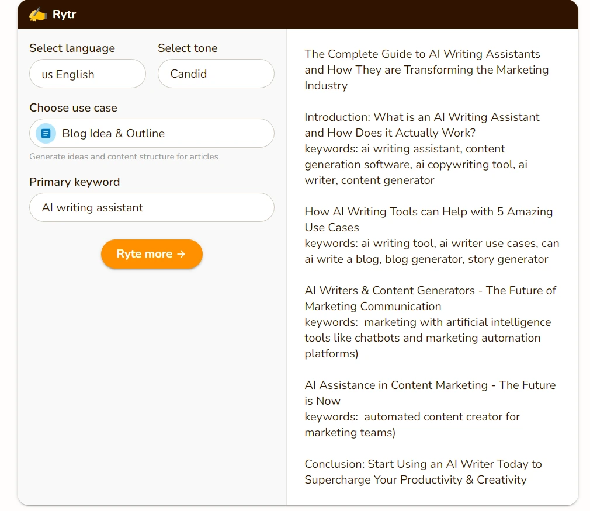Click the blue document icon beside Blog Idea & Outline
Image resolution: width=590 pixels, height=511 pixels.
(46, 133)
